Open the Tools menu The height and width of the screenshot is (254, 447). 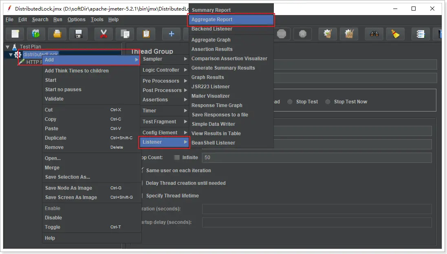click(x=97, y=20)
